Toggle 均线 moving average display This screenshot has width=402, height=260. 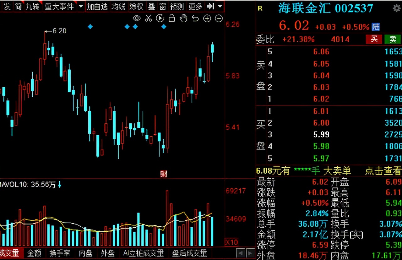coord(118,6)
